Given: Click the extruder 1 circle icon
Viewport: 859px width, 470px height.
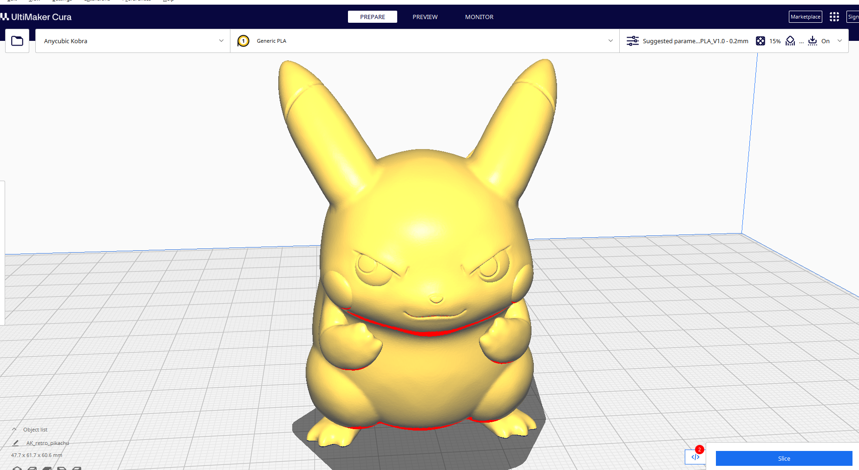Looking at the screenshot, I should pos(243,41).
